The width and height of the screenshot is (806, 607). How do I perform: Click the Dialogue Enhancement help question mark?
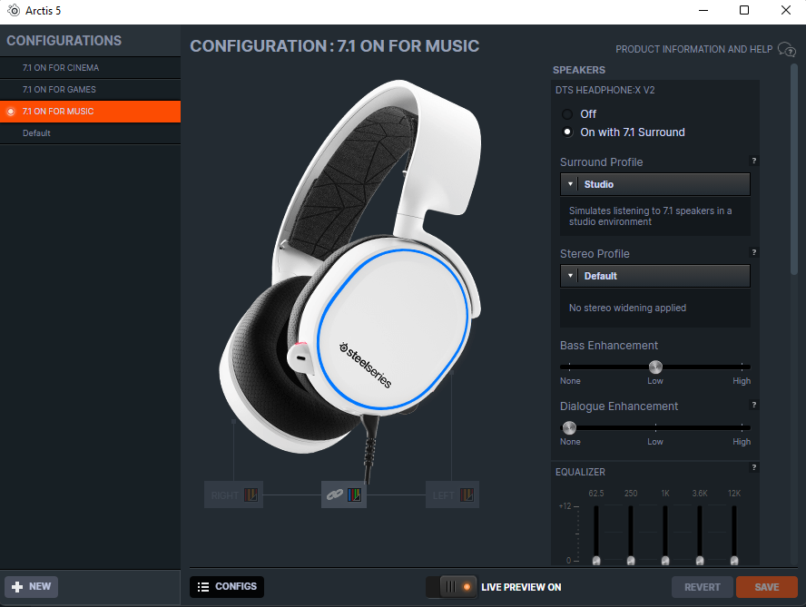point(753,405)
